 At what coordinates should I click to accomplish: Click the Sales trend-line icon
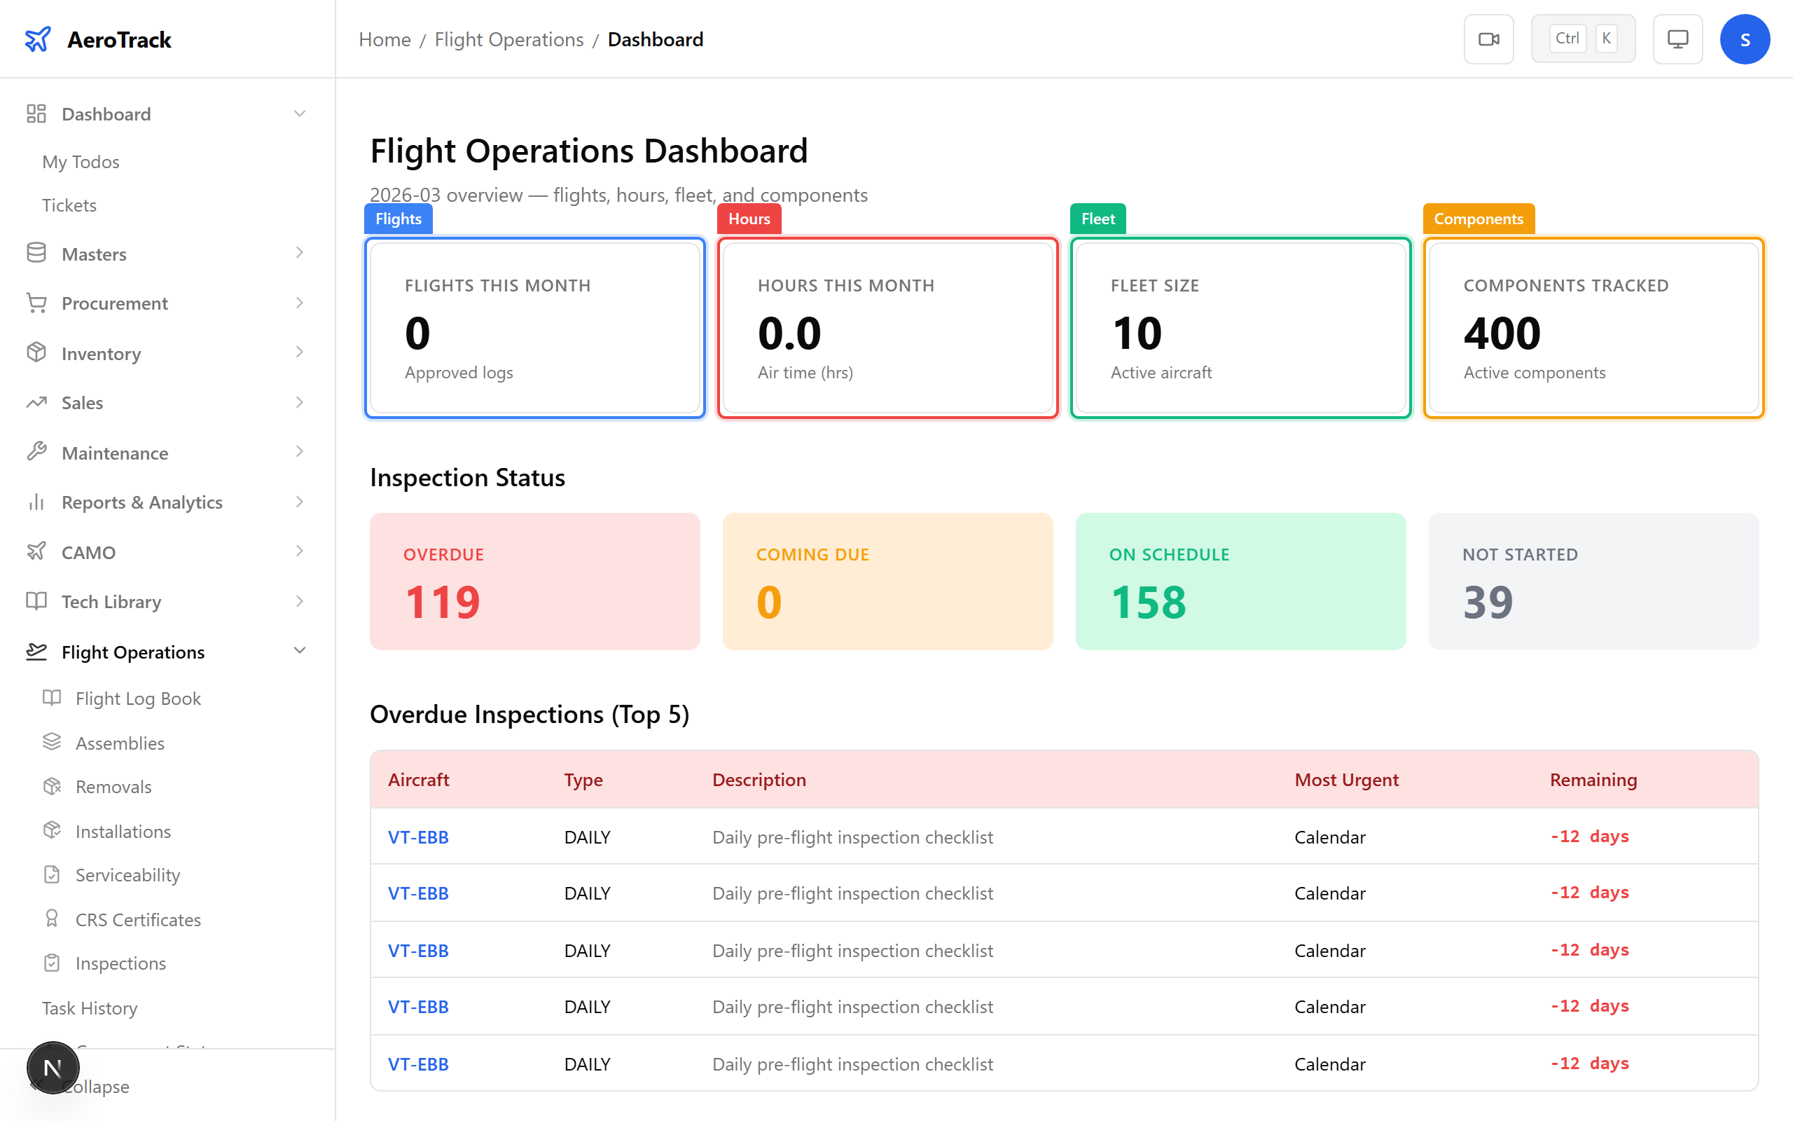click(36, 402)
